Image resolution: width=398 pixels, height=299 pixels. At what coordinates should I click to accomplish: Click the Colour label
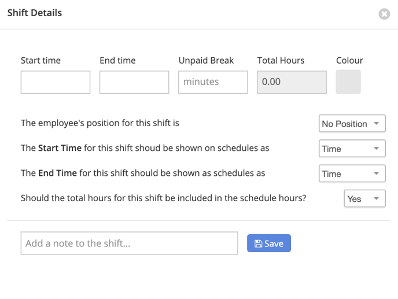click(349, 60)
